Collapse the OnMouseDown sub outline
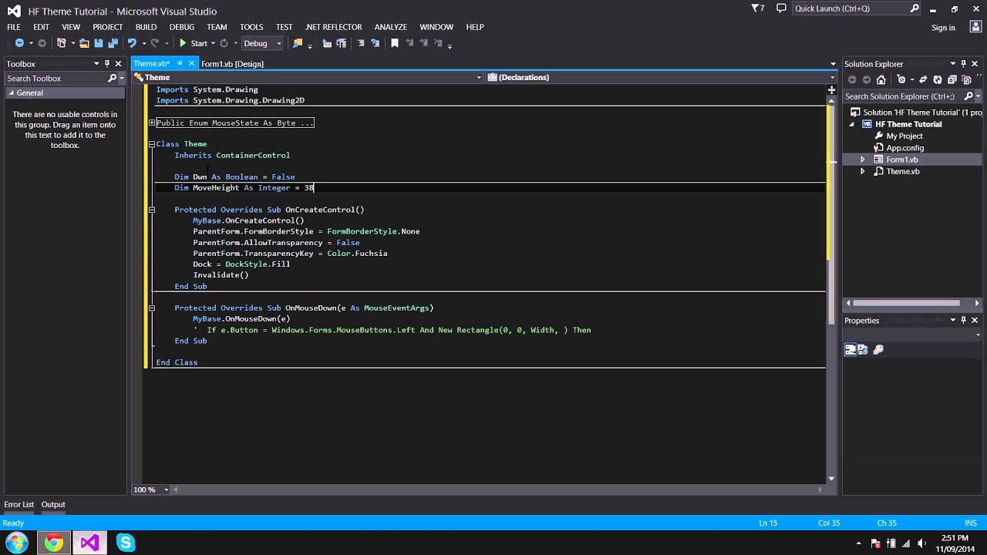The image size is (987, 555). coord(152,308)
